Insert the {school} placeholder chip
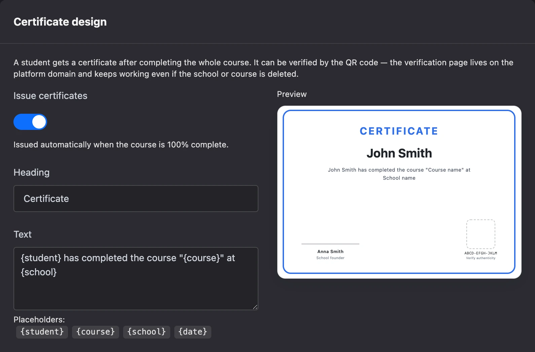The width and height of the screenshot is (535, 352). coord(147,332)
